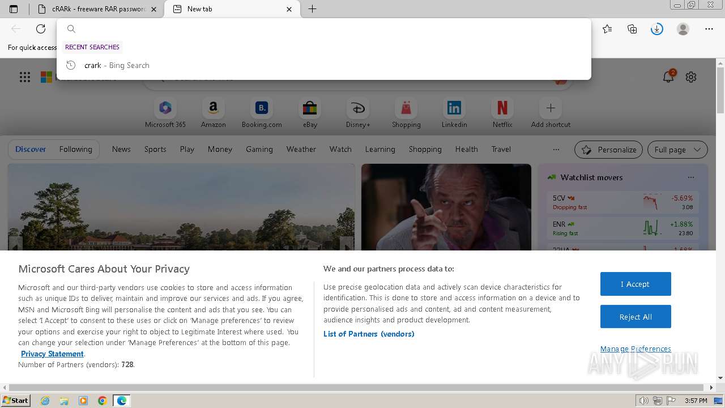Open the Money category
Viewport: 725px width, 408px height.
pos(220,149)
